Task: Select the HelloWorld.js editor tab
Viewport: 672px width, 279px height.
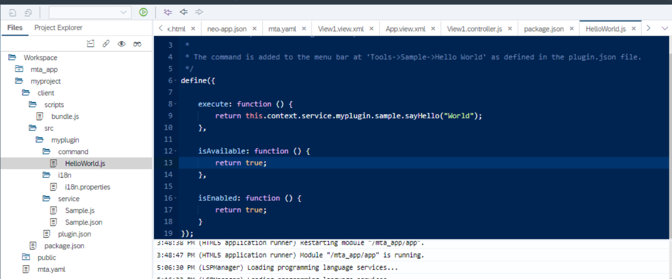Action: (605, 29)
